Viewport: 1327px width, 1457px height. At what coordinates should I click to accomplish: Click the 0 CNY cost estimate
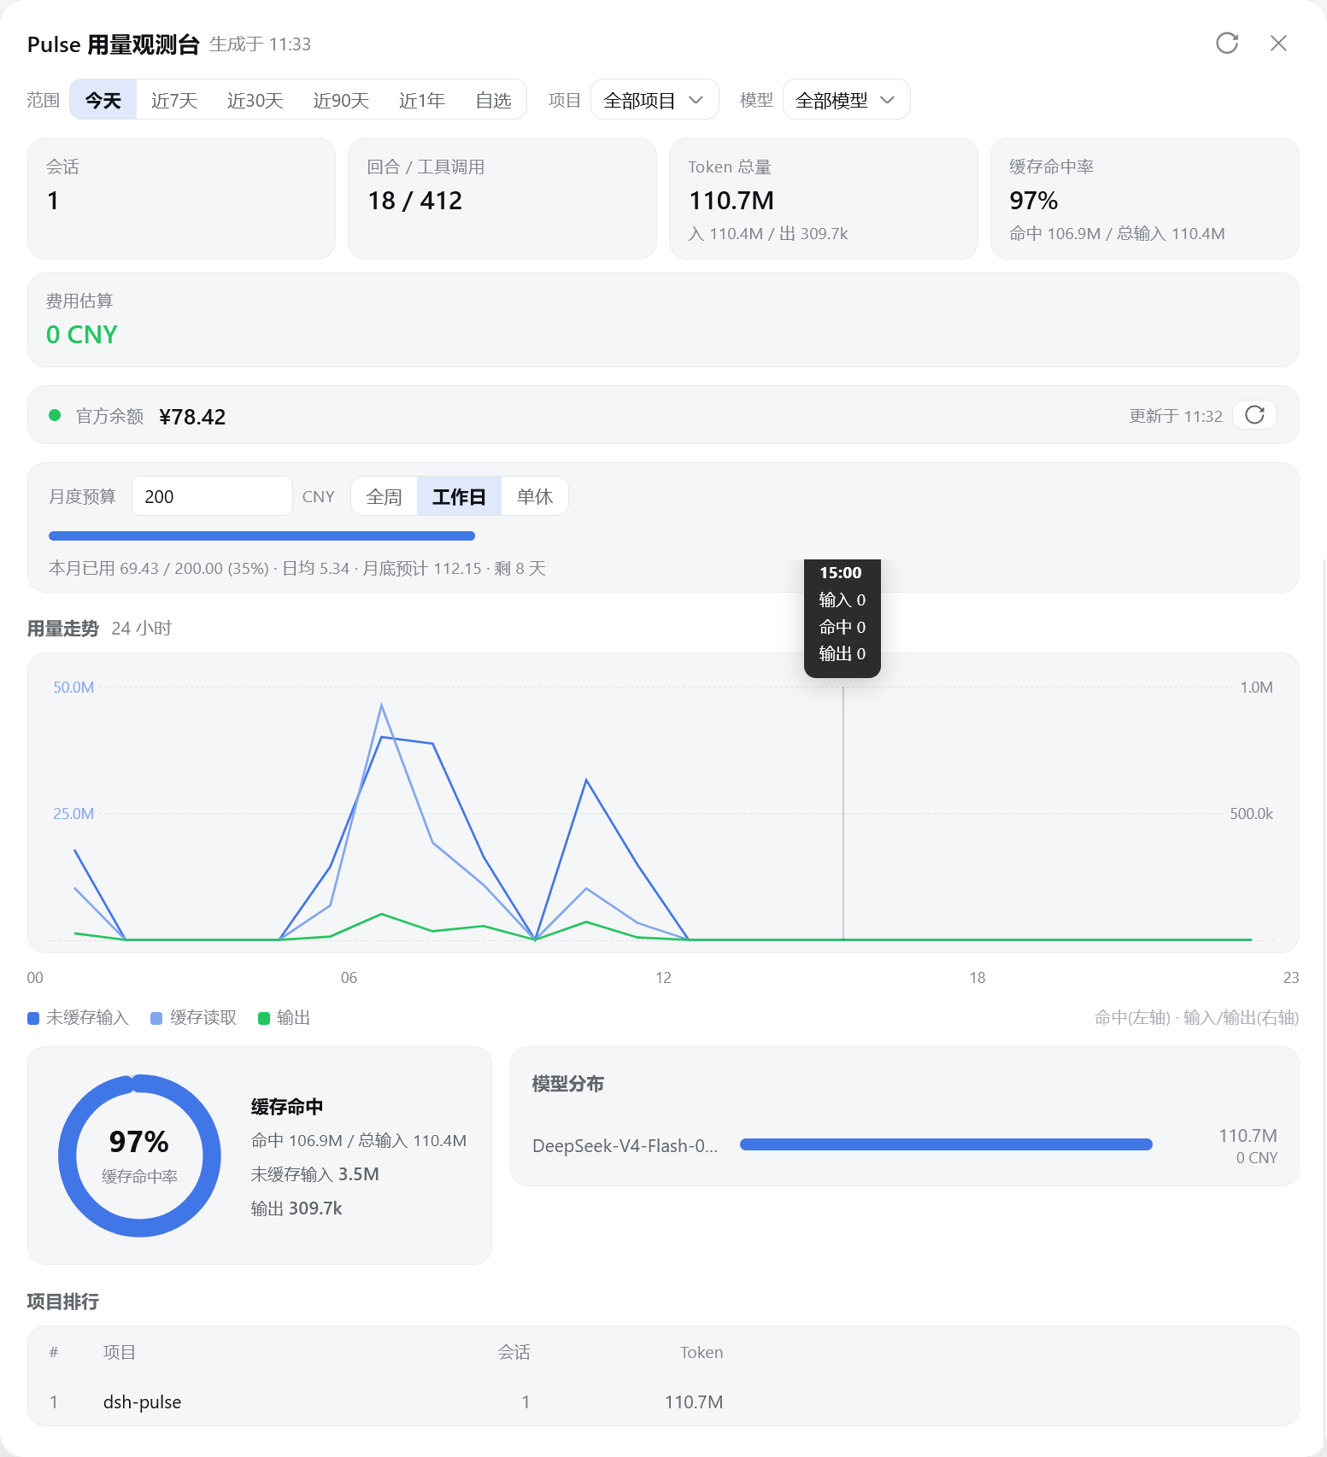click(x=82, y=334)
